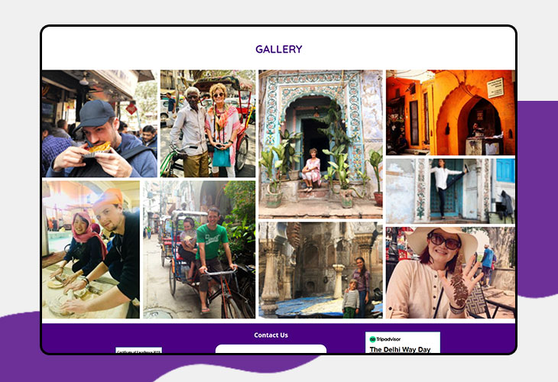Click the white contact input field
This screenshot has height=382, width=558.
(x=271, y=349)
